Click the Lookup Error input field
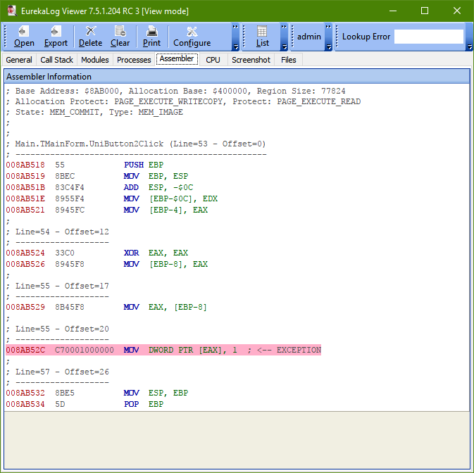The height and width of the screenshot is (473, 474). [428, 37]
